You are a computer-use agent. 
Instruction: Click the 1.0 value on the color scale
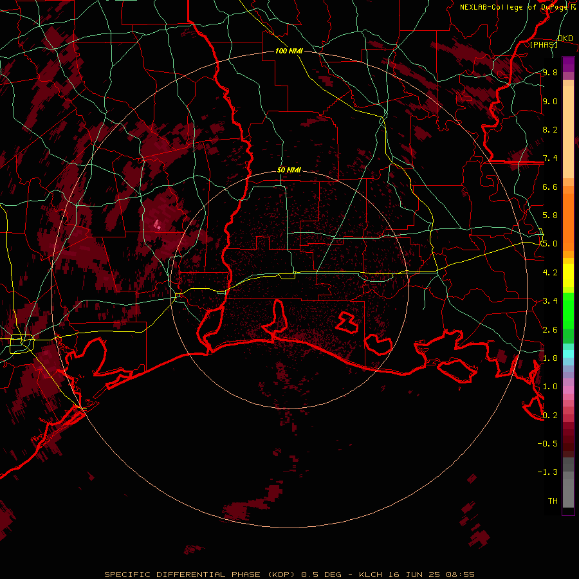550,386
